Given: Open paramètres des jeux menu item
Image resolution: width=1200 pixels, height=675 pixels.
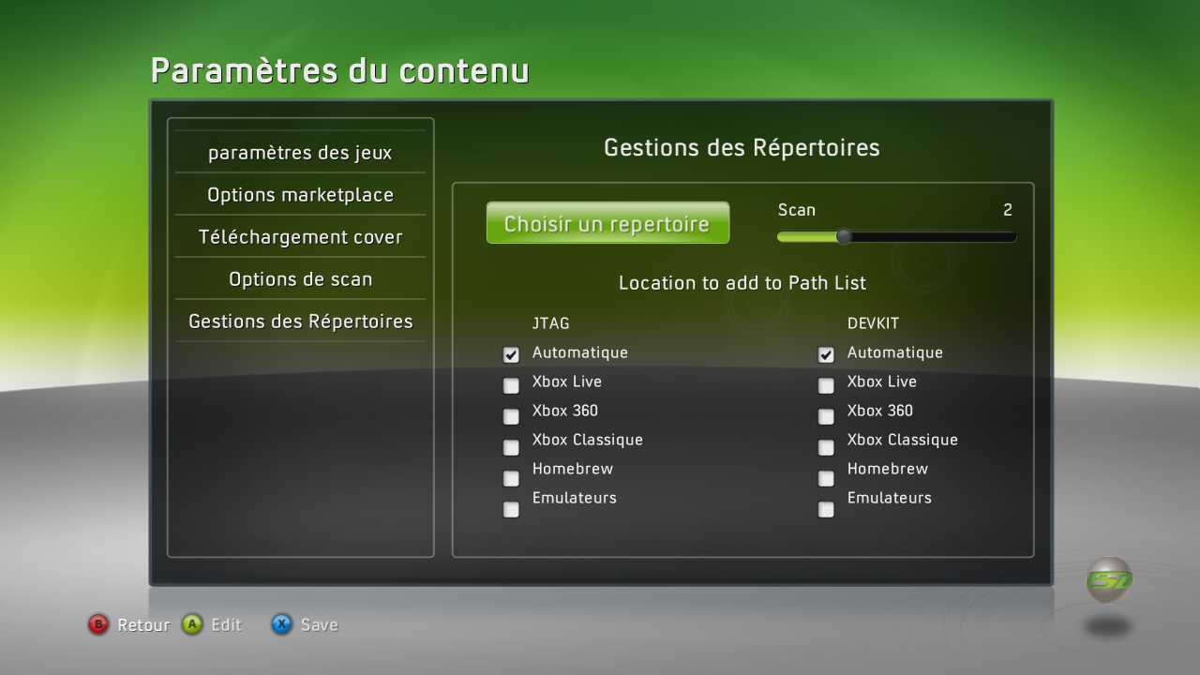Looking at the screenshot, I should tap(300, 152).
